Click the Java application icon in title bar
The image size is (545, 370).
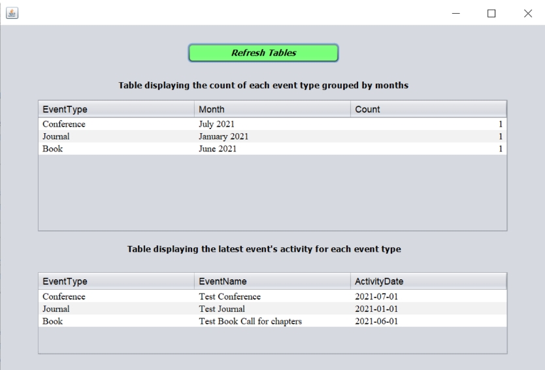point(12,13)
